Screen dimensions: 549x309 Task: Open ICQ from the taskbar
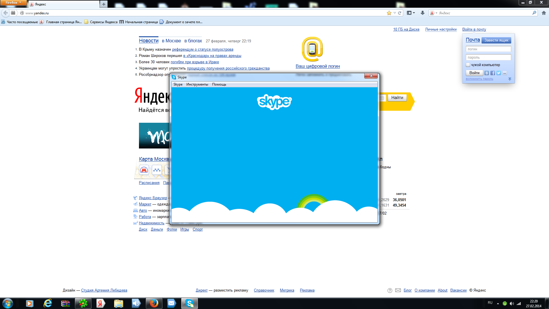(83, 303)
